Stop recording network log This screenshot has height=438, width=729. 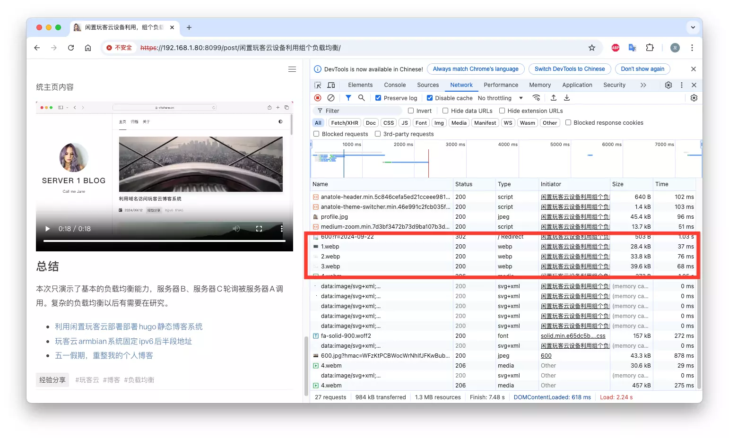[318, 98]
